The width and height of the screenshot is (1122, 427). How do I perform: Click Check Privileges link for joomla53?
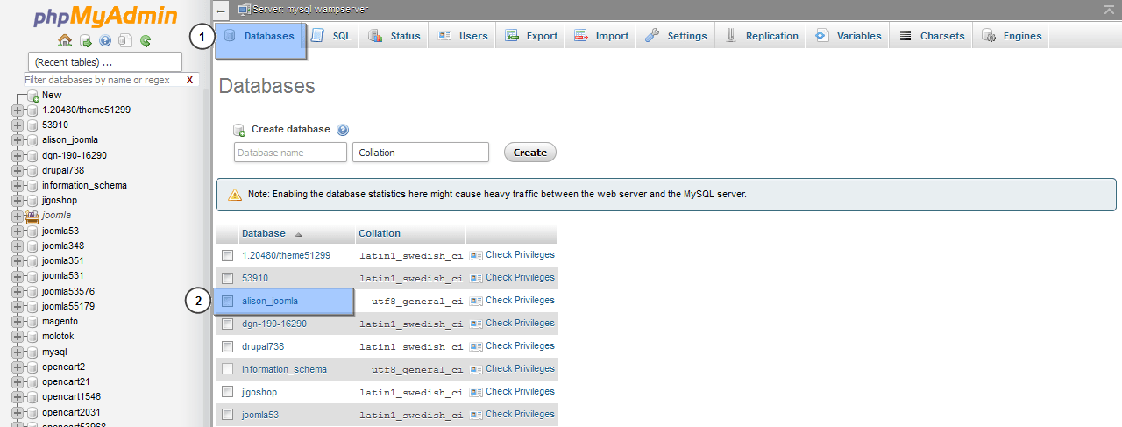tap(520, 415)
